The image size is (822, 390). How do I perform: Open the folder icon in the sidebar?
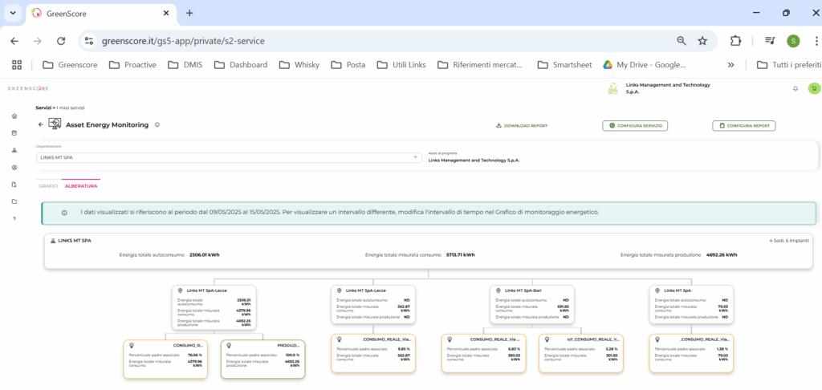[x=14, y=201]
